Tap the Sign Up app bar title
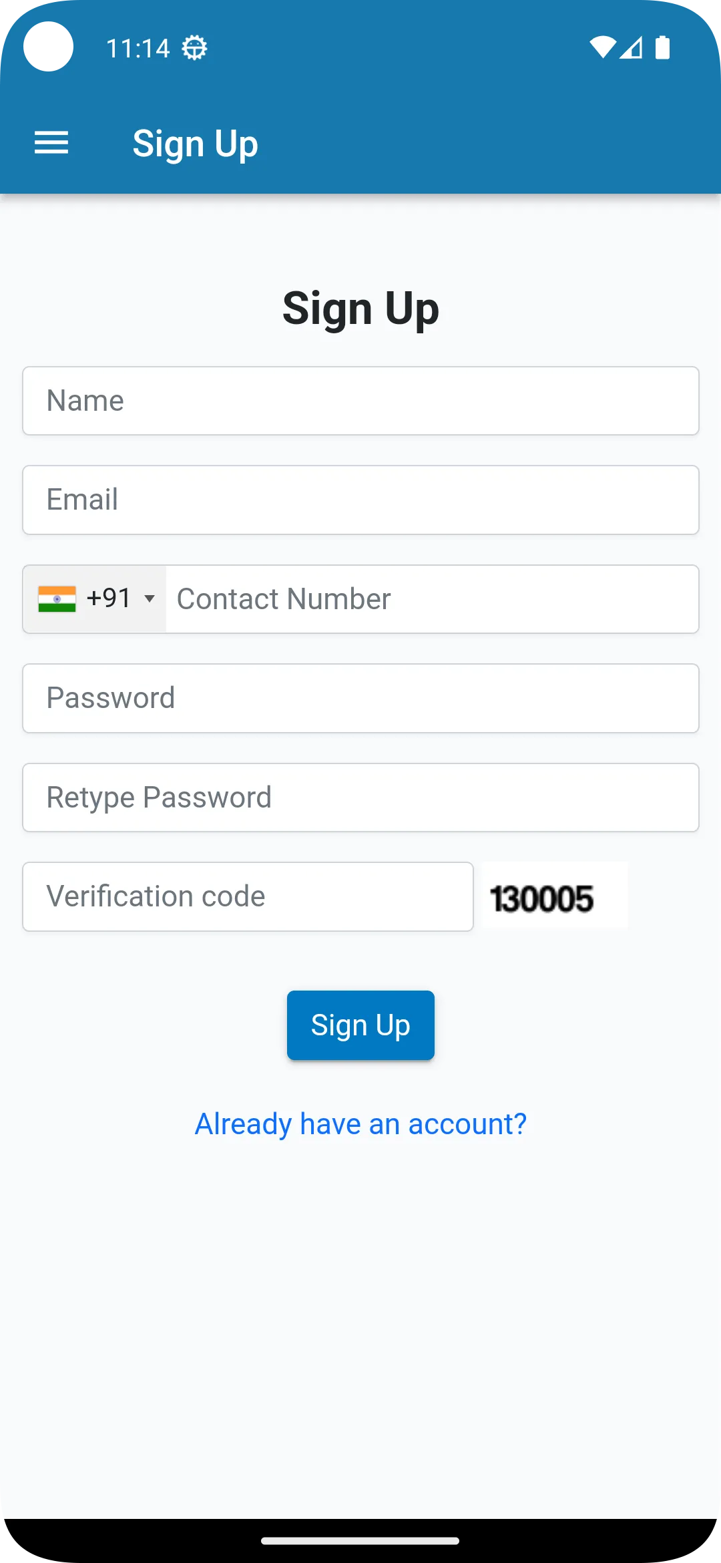 tap(195, 144)
